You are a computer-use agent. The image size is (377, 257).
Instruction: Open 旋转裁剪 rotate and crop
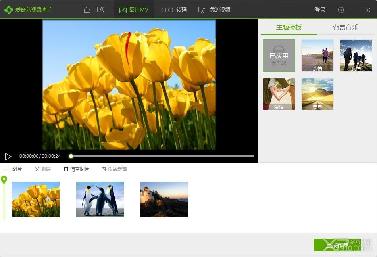(114, 169)
